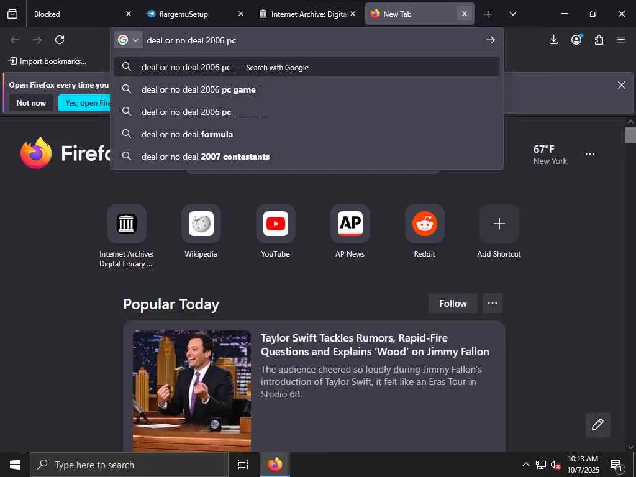Expand the search engine selector dropdown

128,40
